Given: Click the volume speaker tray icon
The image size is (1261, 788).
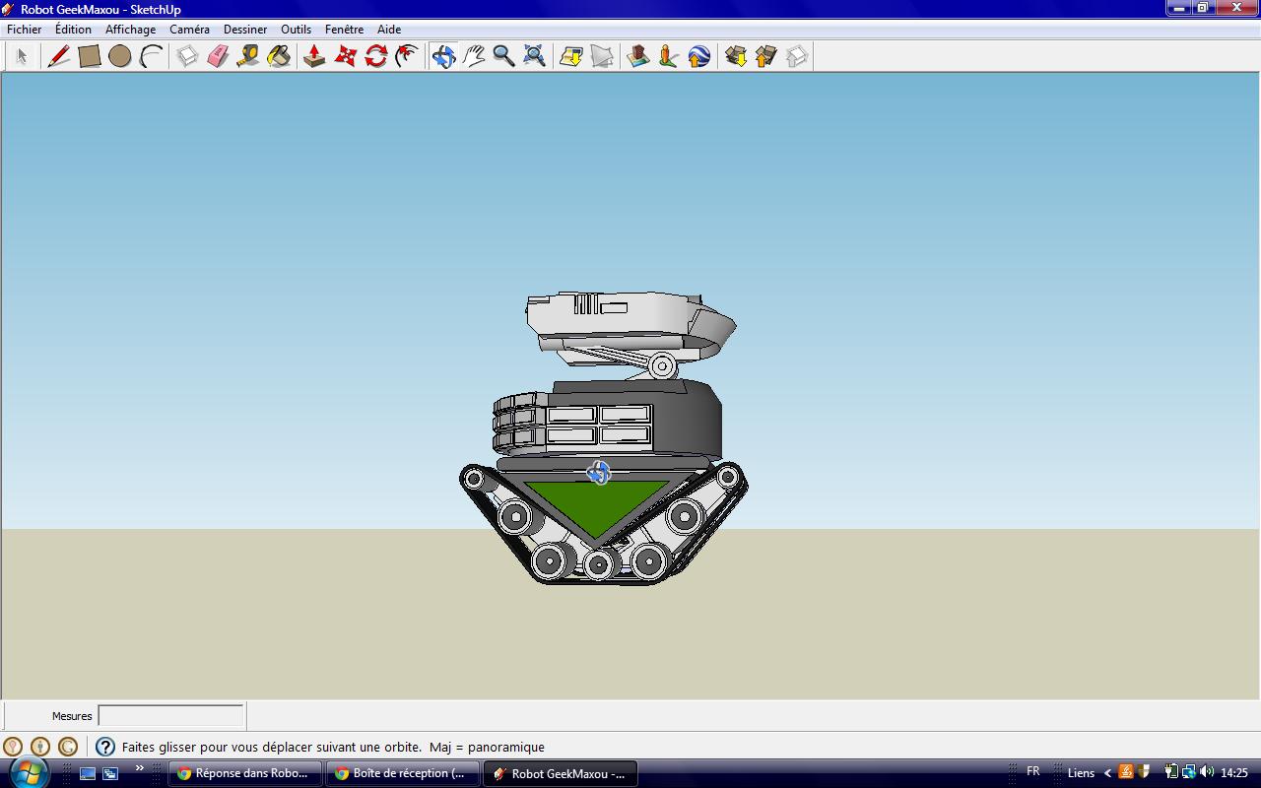Looking at the screenshot, I should coord(1207,772).
